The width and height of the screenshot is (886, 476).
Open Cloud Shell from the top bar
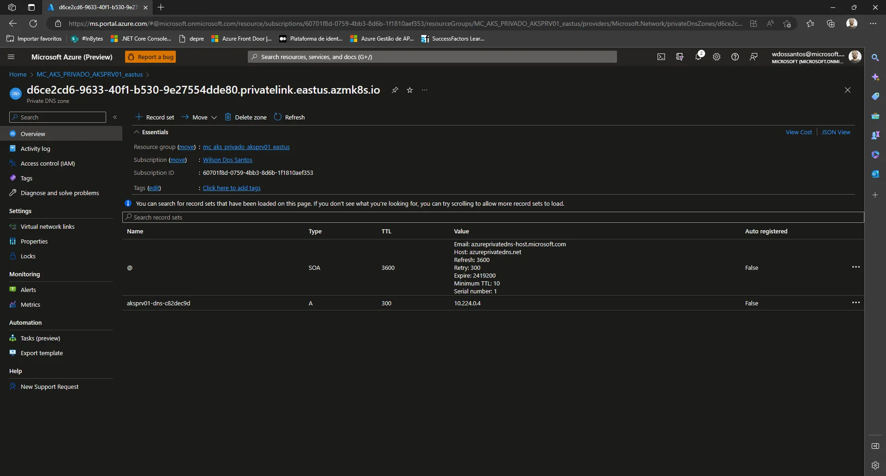point(661,57)
